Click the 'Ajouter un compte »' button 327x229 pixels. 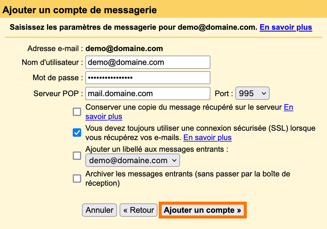pos(203,210)
